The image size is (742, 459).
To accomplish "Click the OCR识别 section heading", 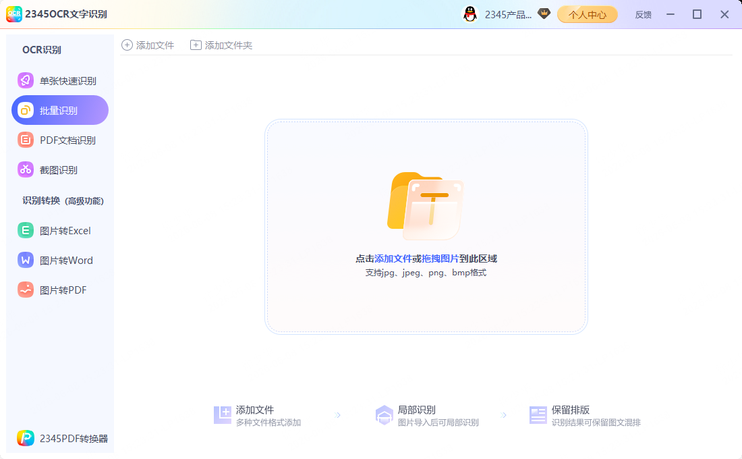I will pos(42,50).
